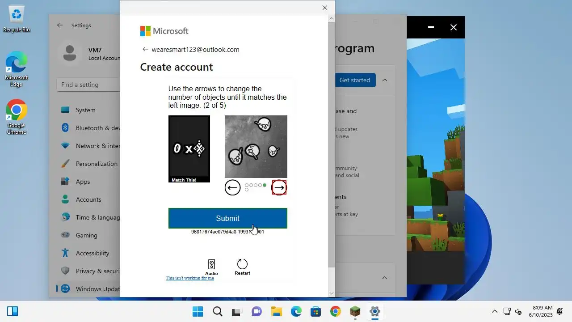Screen dimensions: 572x322
Task: Collapse the section beside Get started
Action: (x=385, y=80)
